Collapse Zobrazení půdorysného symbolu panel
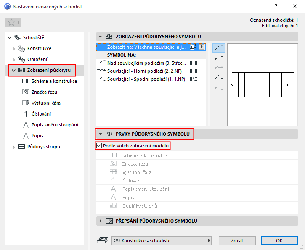The image size is (305, 250). click(x=101, y=37)
